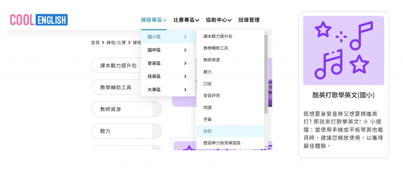This screenshot has width=403, height=169.
Task: Select 國小區 in the dropdown
Action: 168,37
